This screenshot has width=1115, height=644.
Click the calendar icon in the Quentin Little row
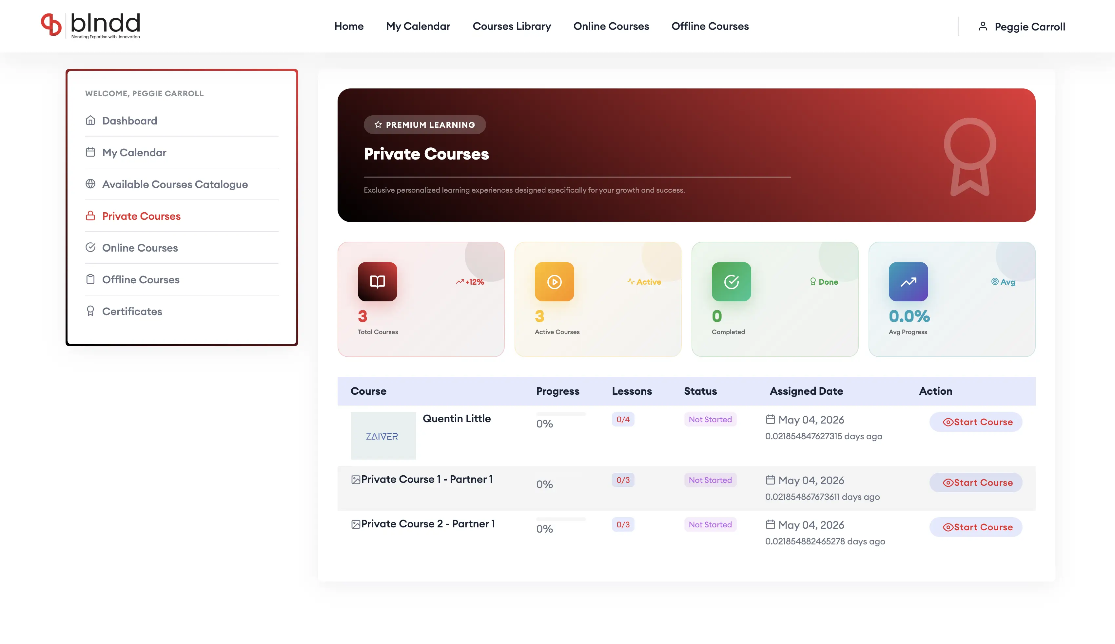pyautogui.click(x=770, y=419)
